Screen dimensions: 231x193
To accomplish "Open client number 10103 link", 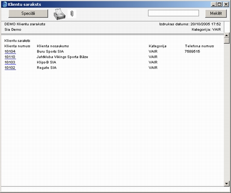I will point(10,62).
